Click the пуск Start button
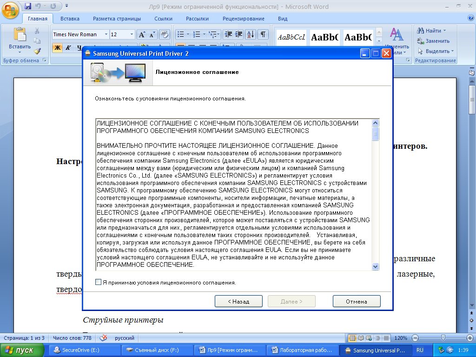Screen dimensions: 476x357 pos(22,350)
